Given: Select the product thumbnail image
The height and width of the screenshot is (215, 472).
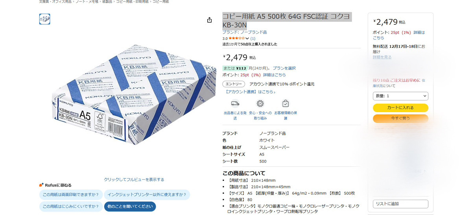Looking at the screenshot, I should (44, 19).
